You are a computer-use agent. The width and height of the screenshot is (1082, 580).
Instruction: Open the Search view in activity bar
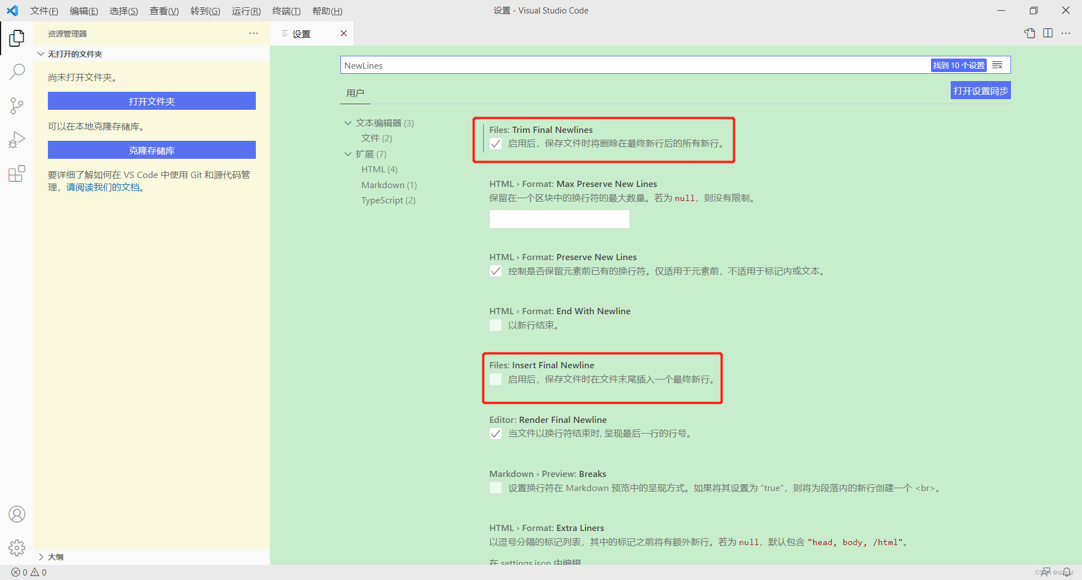click(x=17, y=72)
